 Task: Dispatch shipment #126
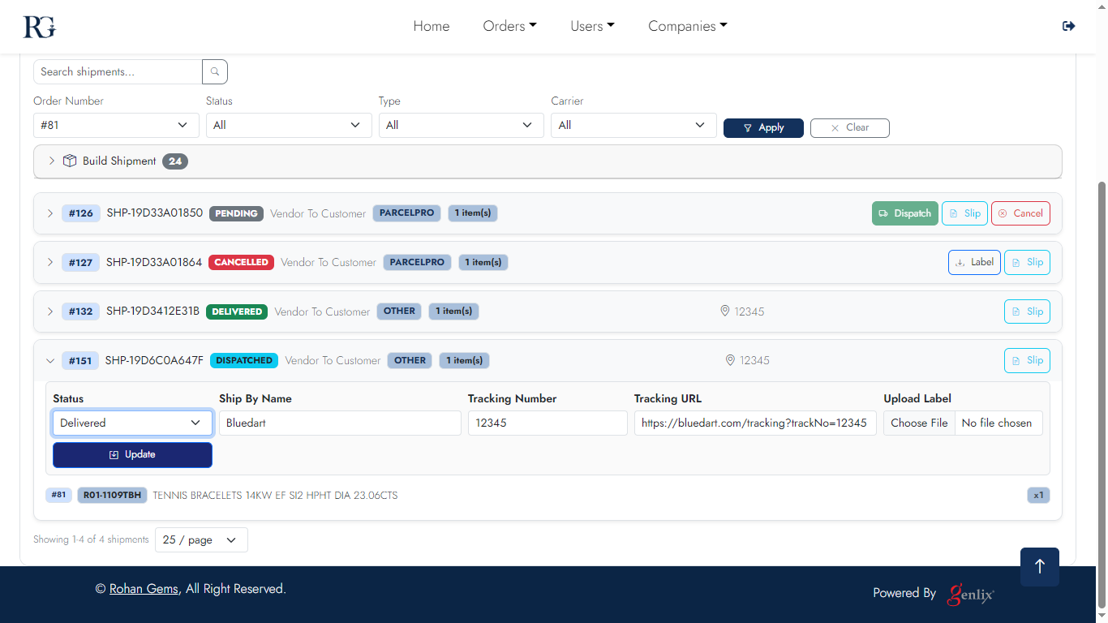(x=904, y=213)
